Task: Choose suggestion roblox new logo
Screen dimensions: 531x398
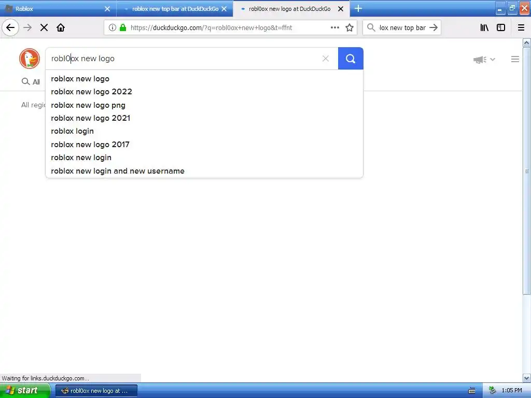Action: [80, 79]
